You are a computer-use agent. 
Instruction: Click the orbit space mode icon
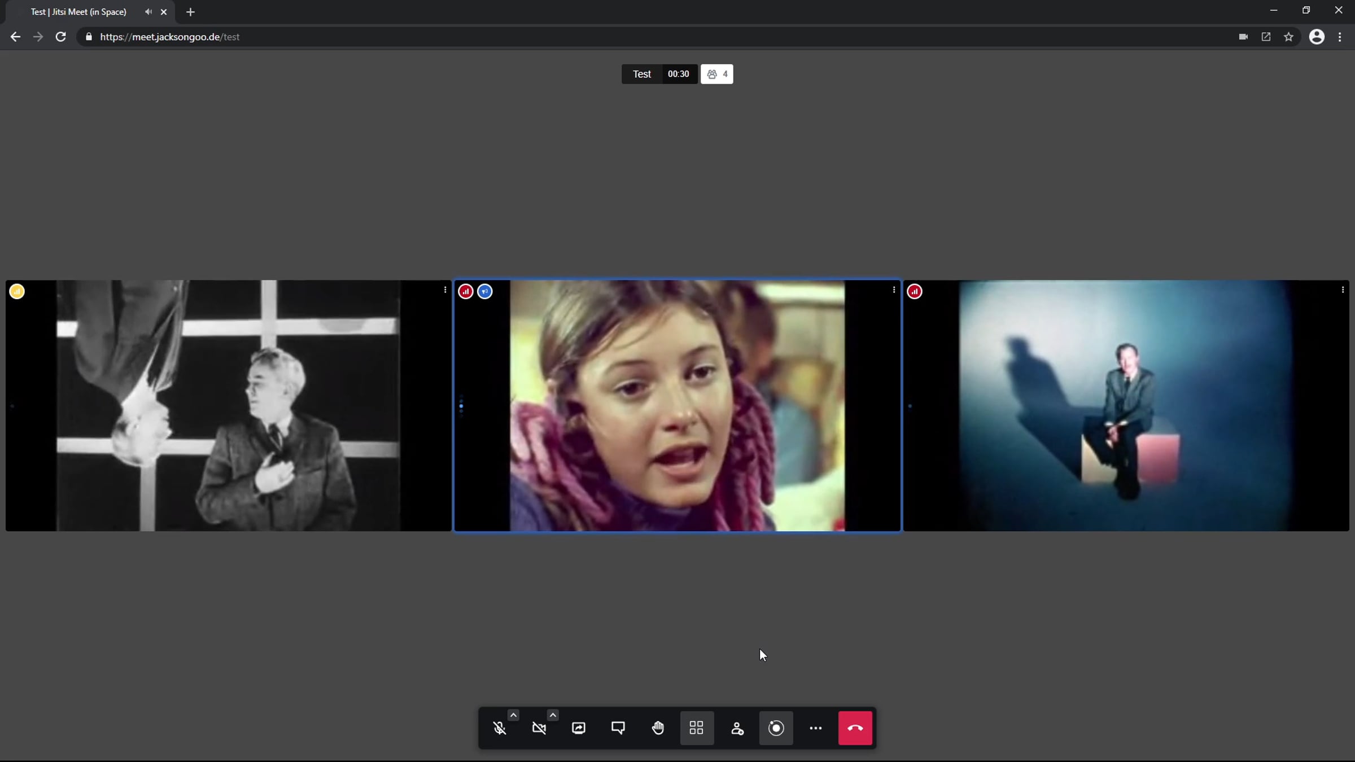(x=776, y=728)
